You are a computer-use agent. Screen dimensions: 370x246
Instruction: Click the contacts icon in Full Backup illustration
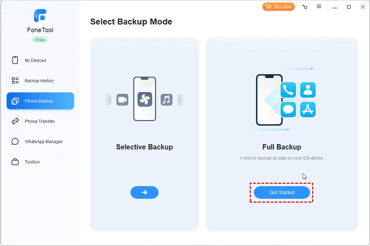308,90
